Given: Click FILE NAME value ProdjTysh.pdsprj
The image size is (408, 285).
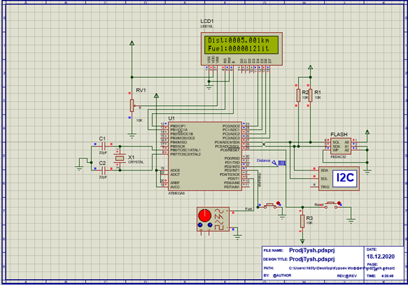Looking at the screenshot, I should pyautogui.click(x=312, y=250).
